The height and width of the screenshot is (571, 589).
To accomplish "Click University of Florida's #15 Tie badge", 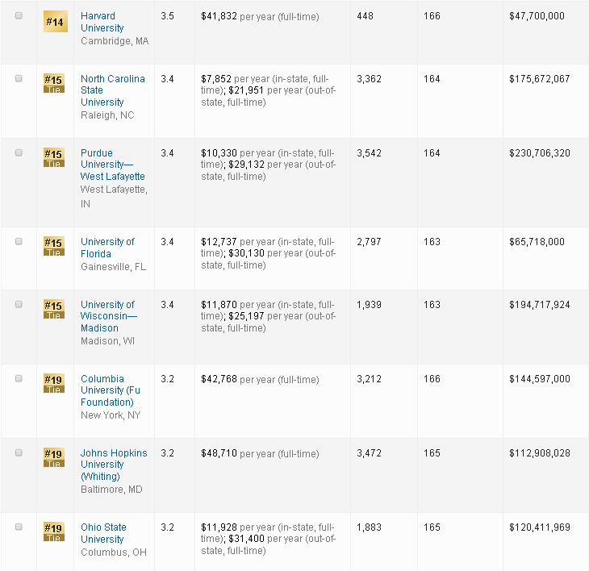I will pos(53,246).
